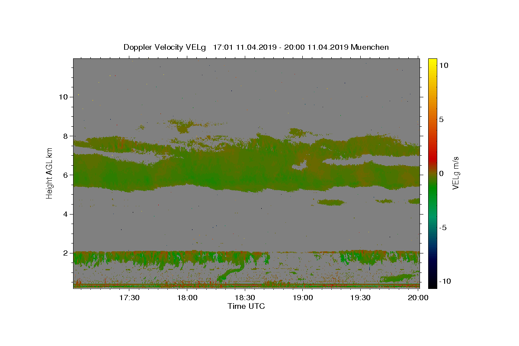
Task: Click the 18:30 time tick label
Action: click(245, 298)
